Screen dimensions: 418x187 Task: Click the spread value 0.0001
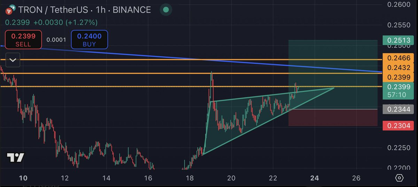pos(56,40)
